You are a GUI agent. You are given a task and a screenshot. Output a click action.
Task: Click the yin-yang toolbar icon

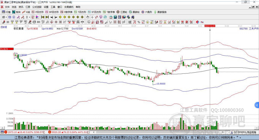click(198, 22)
